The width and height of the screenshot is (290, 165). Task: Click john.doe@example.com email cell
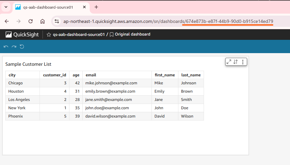pyautogui.click(x=117, y=108)
